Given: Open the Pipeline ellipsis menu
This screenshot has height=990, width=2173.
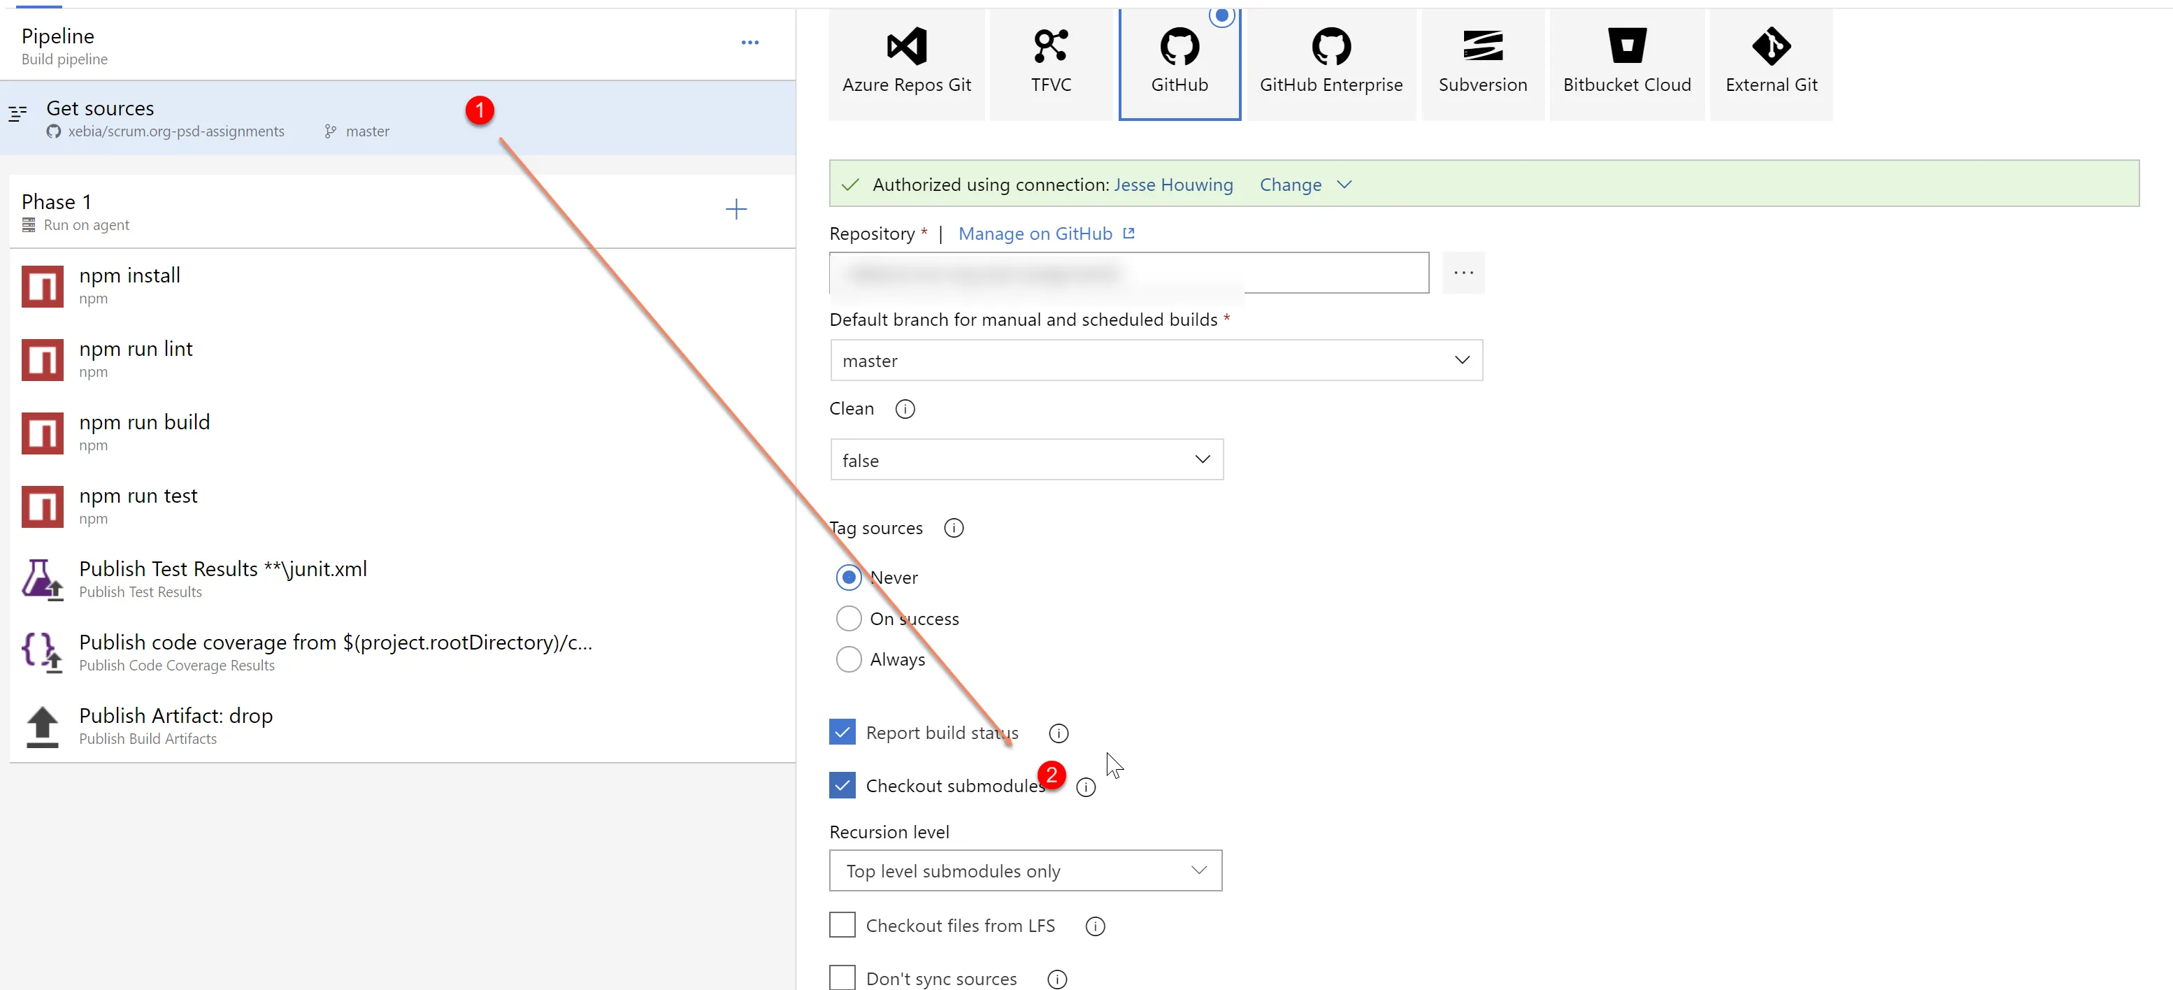Looking at the screenshot, I should (x=749, y=43).
